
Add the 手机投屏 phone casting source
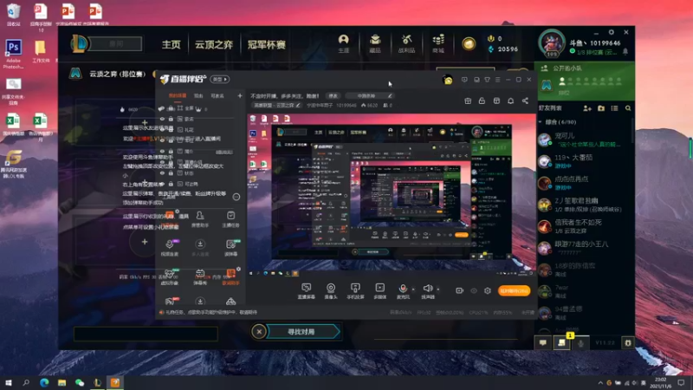click(x=355, y=290)
